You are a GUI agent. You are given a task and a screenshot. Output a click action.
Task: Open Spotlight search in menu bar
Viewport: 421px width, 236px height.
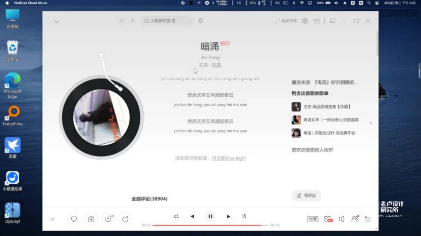369,3
